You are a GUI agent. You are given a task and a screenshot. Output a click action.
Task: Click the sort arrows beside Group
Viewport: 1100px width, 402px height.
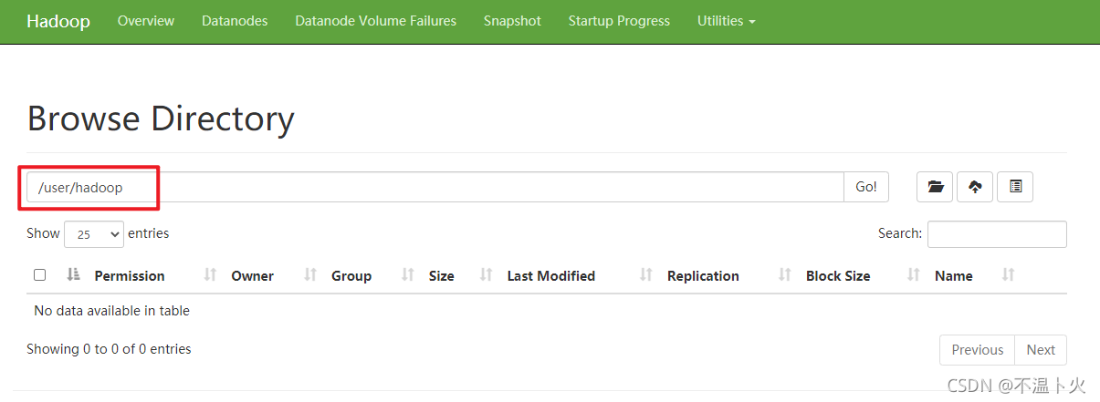coord(408,275)
